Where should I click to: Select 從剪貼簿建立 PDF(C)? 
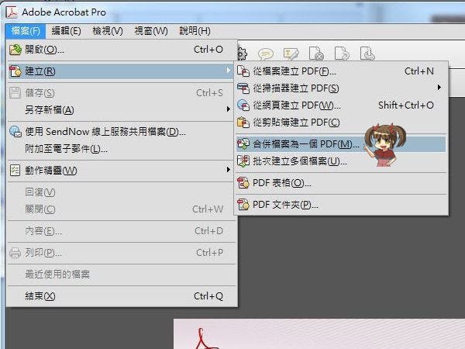341,123
